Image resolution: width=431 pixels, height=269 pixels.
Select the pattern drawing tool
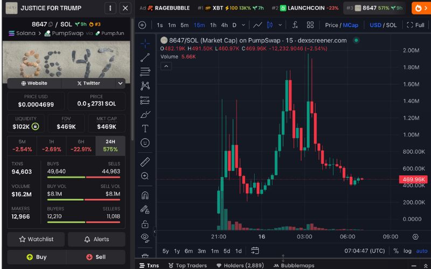pyautogui.click(x=145, y=86)
